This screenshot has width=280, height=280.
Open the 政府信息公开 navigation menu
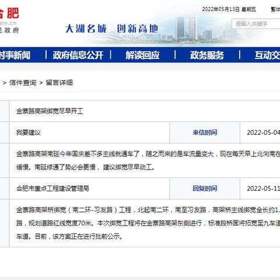pyautogui.click(x=78, y=55)
